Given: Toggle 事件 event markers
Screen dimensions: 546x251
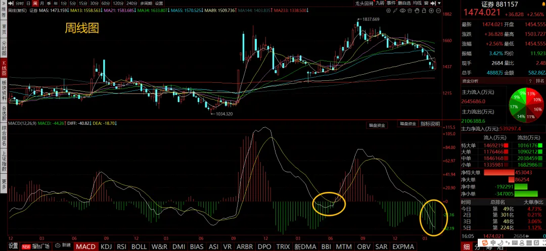Looking at the screenshot, I should click(391, 3).
